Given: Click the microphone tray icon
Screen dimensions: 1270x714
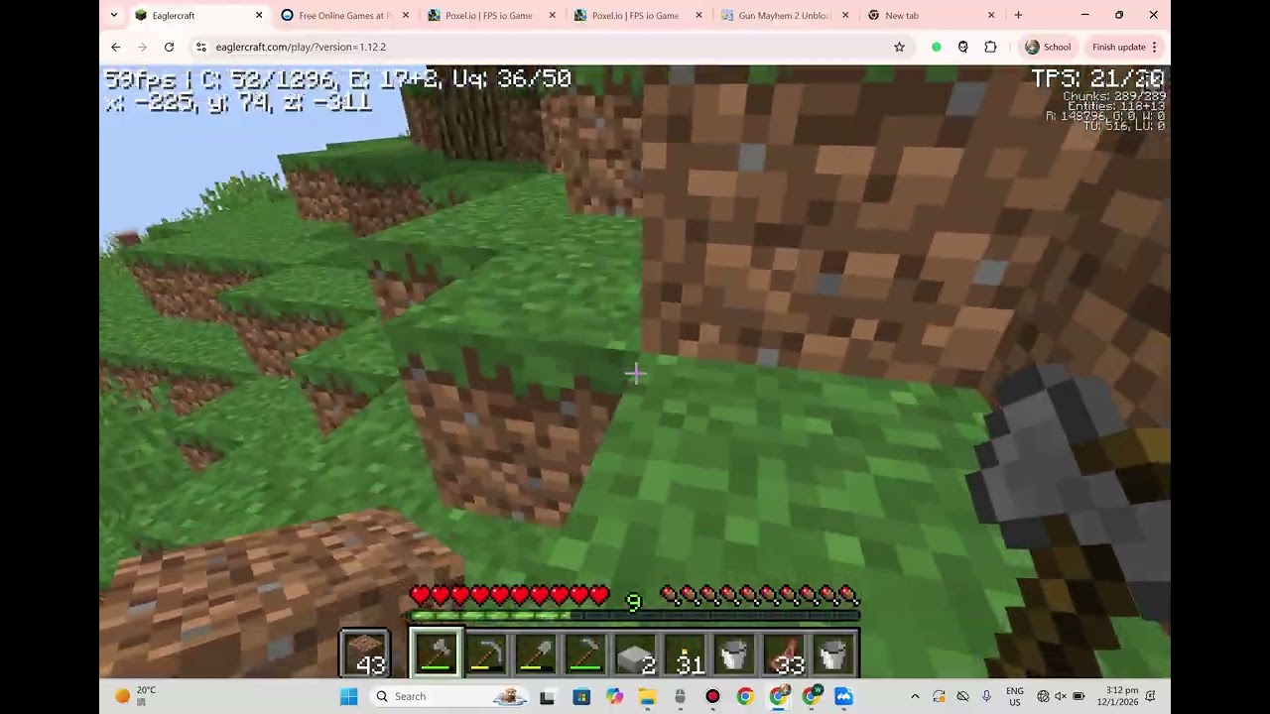Looking at the screenshot, I should click(x=986, y=696).
